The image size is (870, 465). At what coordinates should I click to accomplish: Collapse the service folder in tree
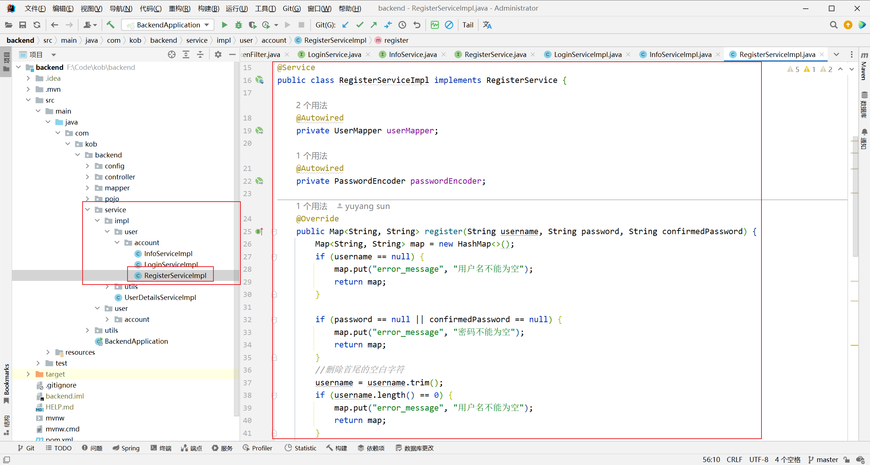click(88, 210)
